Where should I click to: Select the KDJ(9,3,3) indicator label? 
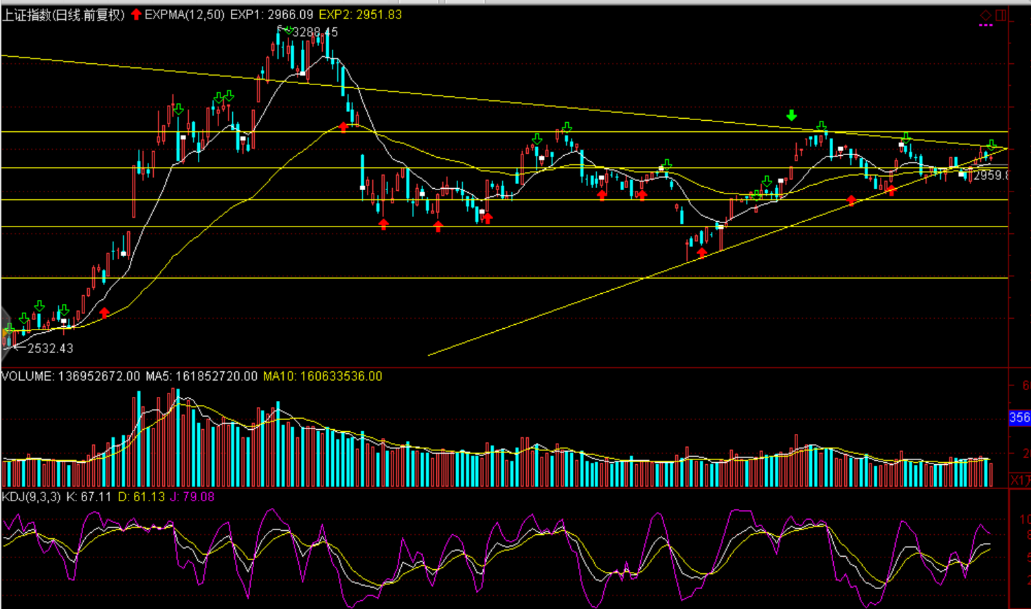point(32,496)
